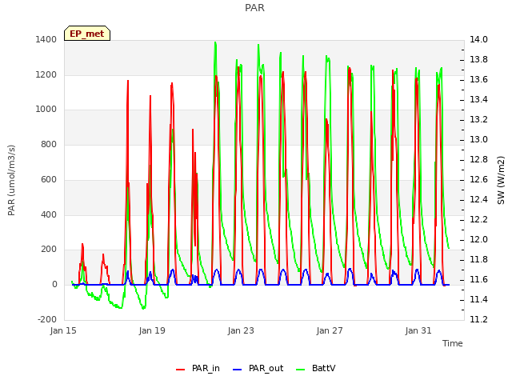Click the SW (W/m2) axis label
The width and height of the screenshot is (512, 384).
point(501,180)
